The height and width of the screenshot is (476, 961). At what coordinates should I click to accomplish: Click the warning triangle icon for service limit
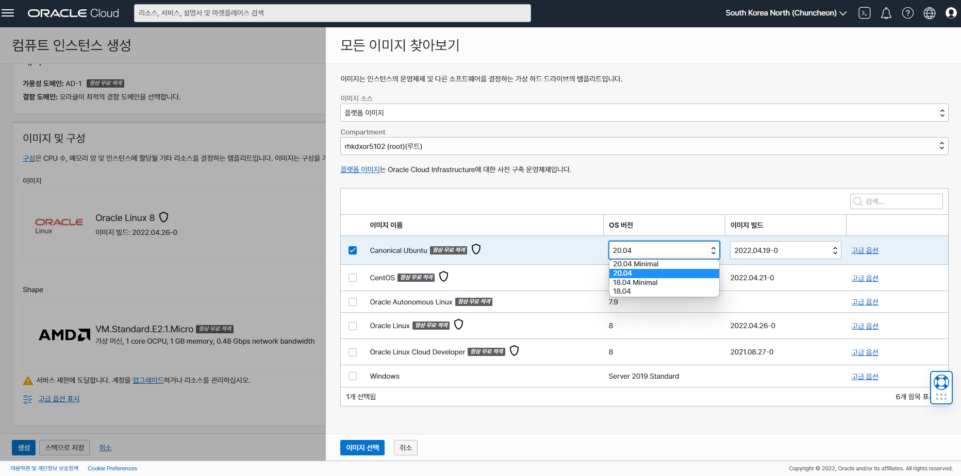click(28, 381)
